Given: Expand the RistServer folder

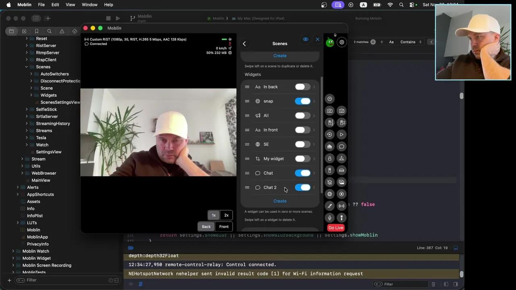Looking at the screenshot, I should (27, 46).
